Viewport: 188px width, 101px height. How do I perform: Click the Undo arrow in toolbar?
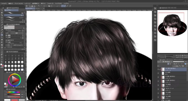coord(39,6)
